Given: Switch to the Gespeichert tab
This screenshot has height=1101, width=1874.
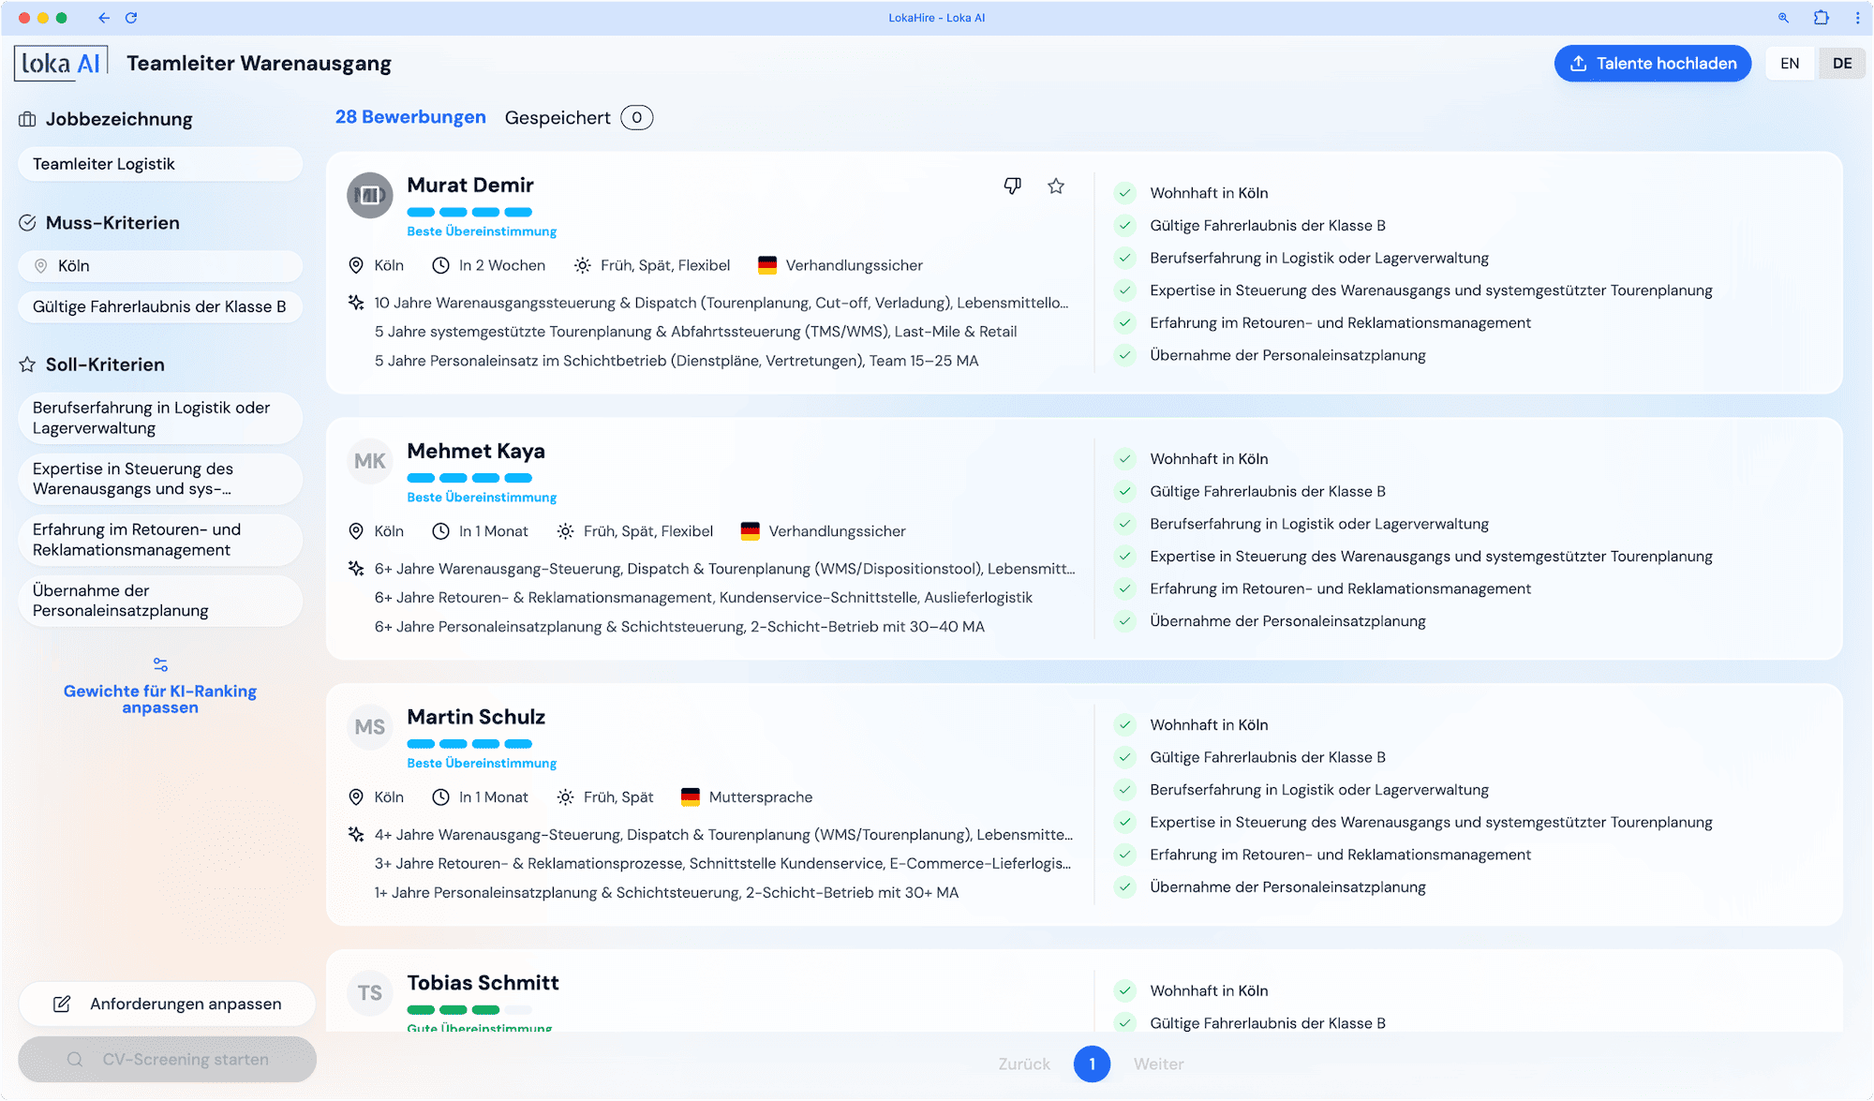Looking at the screenshot, I should [558, 117].
